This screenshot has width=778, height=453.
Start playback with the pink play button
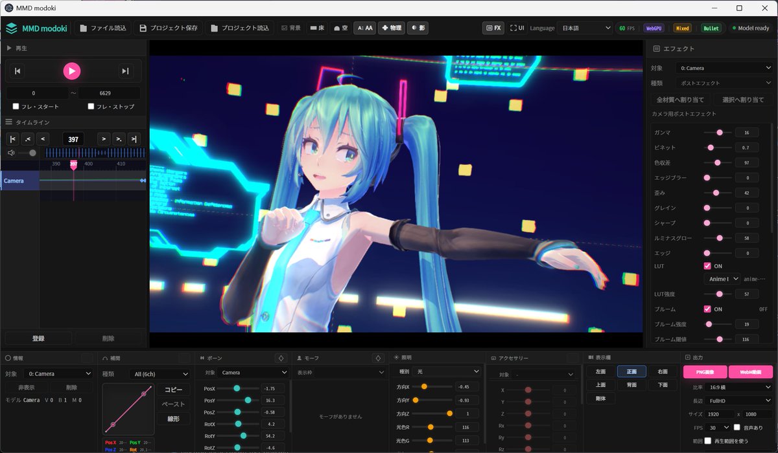click(72, 71)
